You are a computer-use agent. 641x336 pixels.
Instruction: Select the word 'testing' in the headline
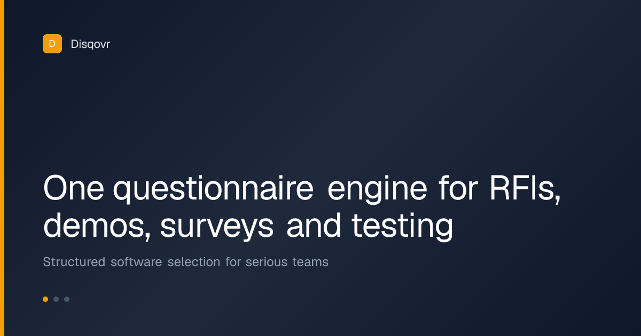[402, 227]
